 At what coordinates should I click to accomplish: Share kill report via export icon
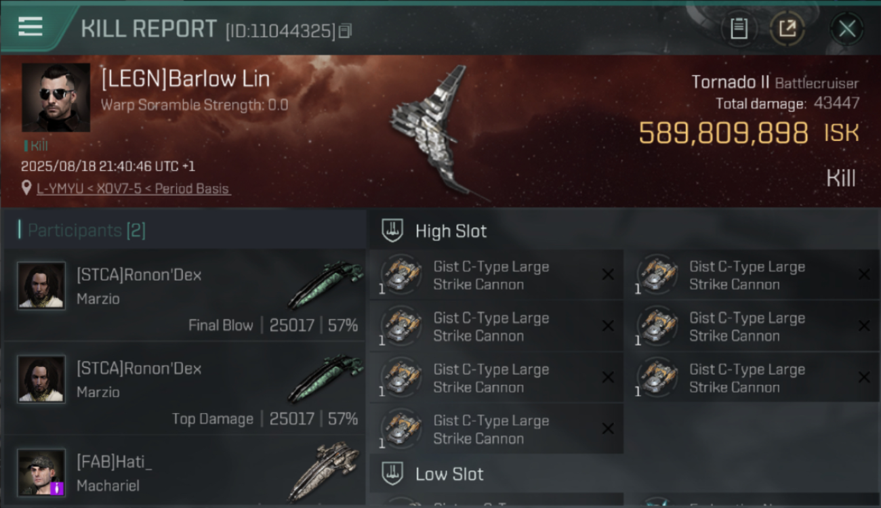[x=787, y=28]
